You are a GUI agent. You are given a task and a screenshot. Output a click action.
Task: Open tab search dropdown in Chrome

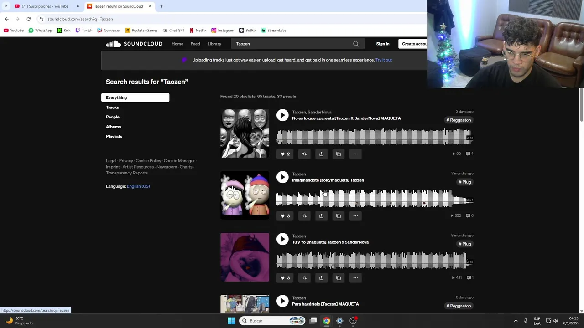[x=5, y=6]
